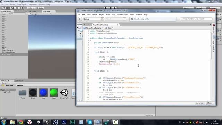Select Directional Light in Hierarchy

(8, 52)
